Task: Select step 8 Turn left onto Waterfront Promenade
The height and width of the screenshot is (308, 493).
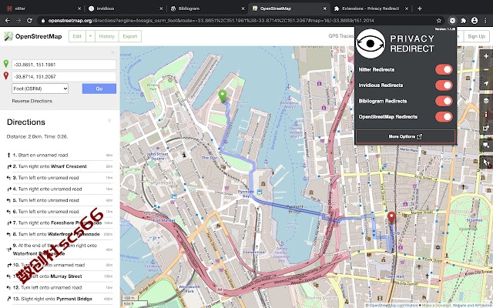Action: [60, 234]
